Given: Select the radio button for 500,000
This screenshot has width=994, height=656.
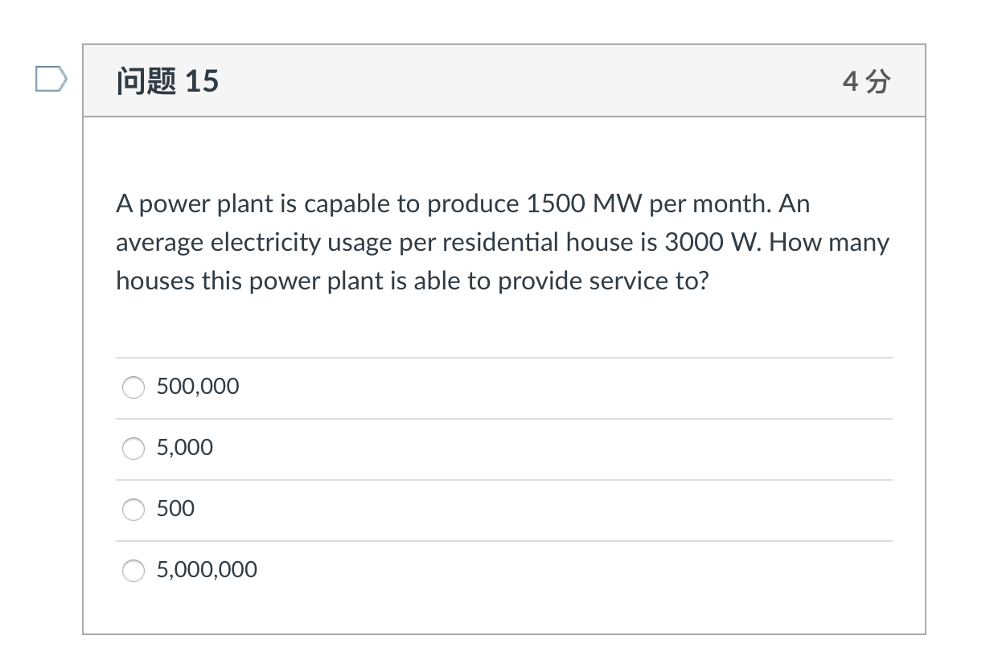Looking at the screenshot, I should 133,387.
